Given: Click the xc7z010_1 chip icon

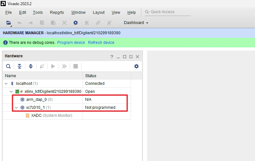Looking at the screenshot, I should (22, 108).
